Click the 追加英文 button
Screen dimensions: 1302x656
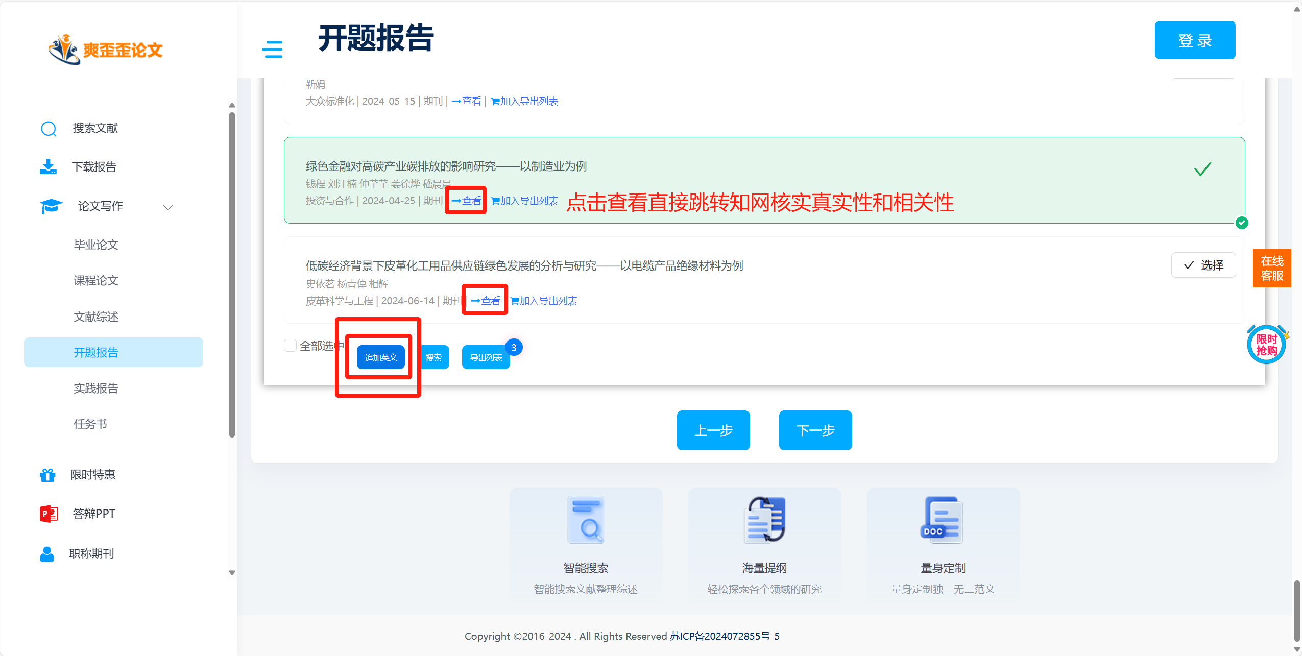380,357
